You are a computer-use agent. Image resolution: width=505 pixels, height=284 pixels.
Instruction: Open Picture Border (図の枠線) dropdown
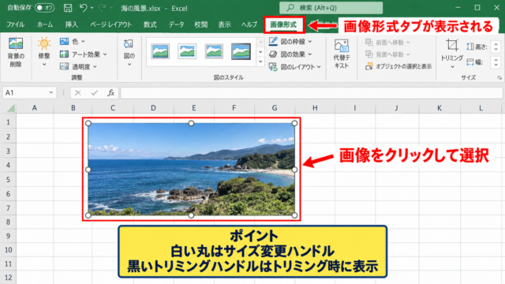(290, 41)
